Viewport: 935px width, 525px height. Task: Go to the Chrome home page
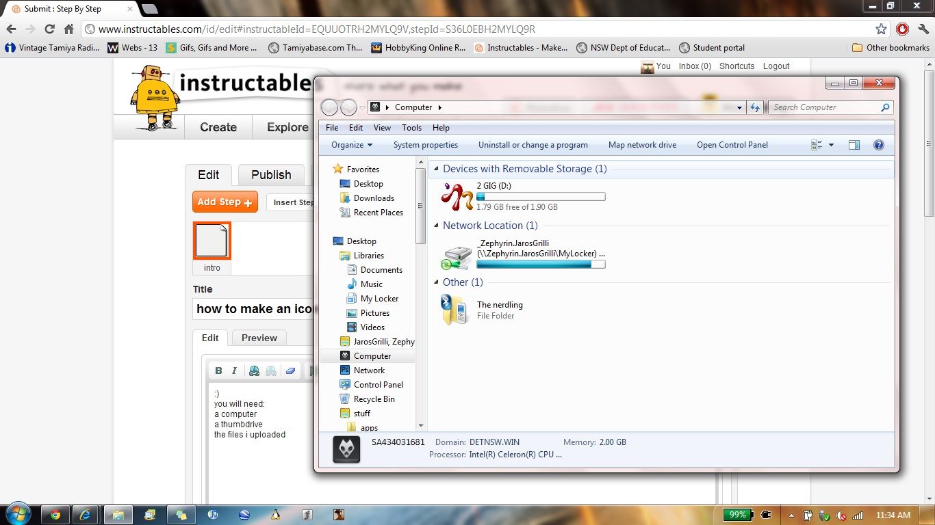click(x=68, y=29)
